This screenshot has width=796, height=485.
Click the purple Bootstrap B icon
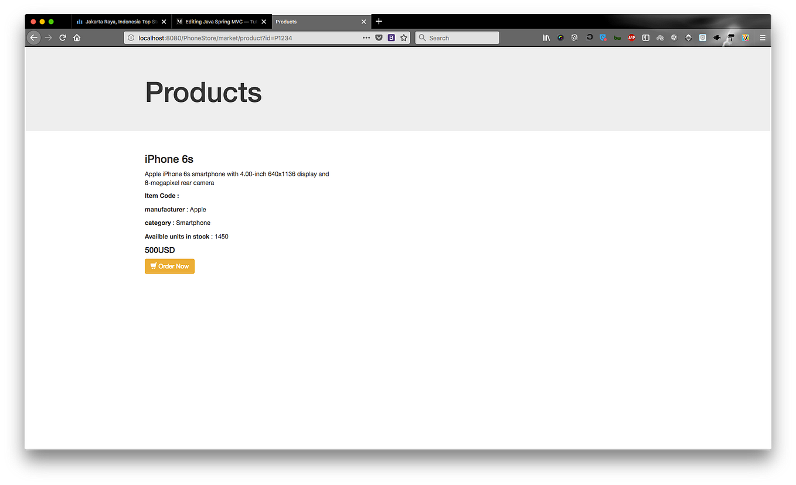[391, 37]
